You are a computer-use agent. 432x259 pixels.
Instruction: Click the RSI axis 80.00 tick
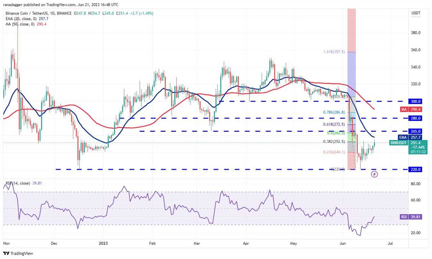click(415, 184)
